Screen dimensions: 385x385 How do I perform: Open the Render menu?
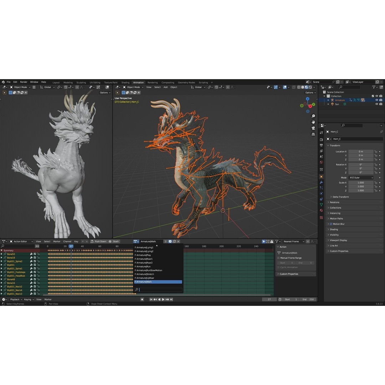click(x=24, y=82)
